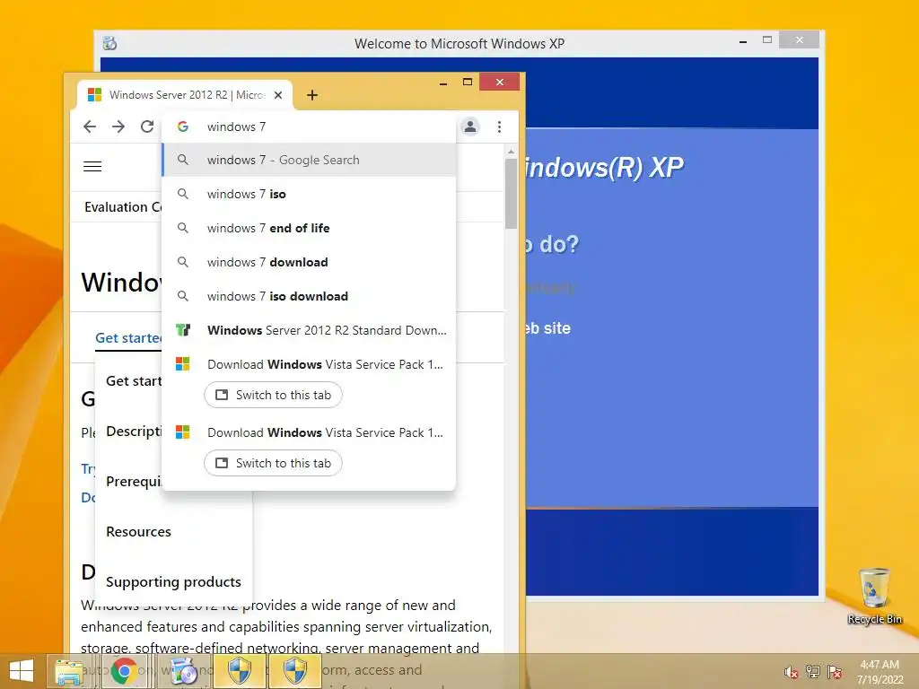This screenshot has width=919, height=689.
Task: Choose 'windows 7 download' suggestion
Action: point(309,262)
